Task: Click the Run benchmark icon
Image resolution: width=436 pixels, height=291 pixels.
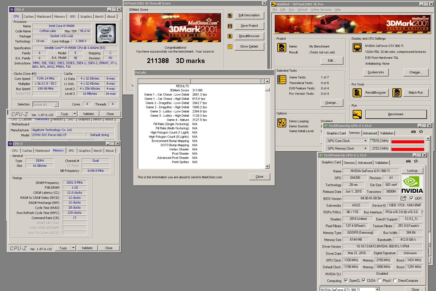Action: coord(357,114)
